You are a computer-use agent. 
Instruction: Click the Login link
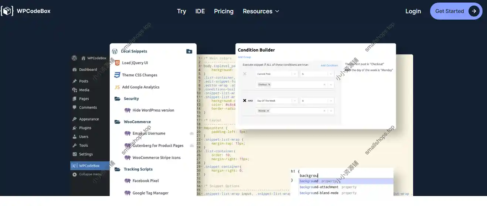(413, 11)
